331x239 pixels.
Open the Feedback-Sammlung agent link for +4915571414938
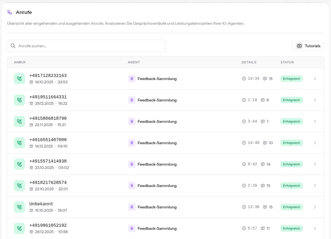pos(157,164)
